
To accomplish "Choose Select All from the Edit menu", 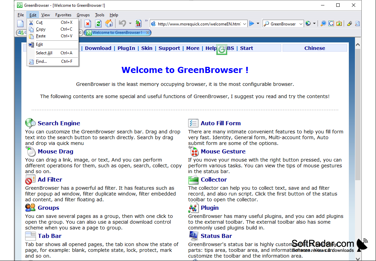I will point(53,53).
